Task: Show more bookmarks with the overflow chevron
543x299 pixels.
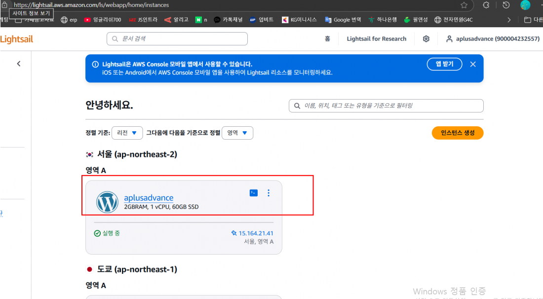Action: pyautogui.click(x=509, y=20)
